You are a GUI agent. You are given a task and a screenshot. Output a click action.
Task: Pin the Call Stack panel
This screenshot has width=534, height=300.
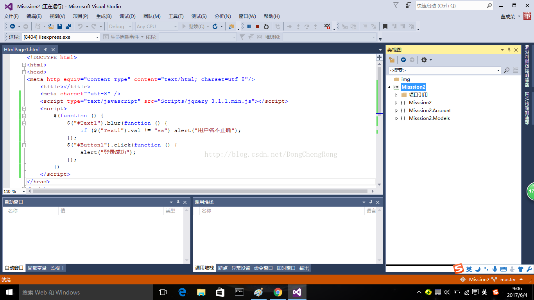(371, 202)
